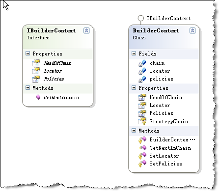Click the BuilderContex... constructor method icon
Viewport: 219px width, 191px height.
point(142,140)
